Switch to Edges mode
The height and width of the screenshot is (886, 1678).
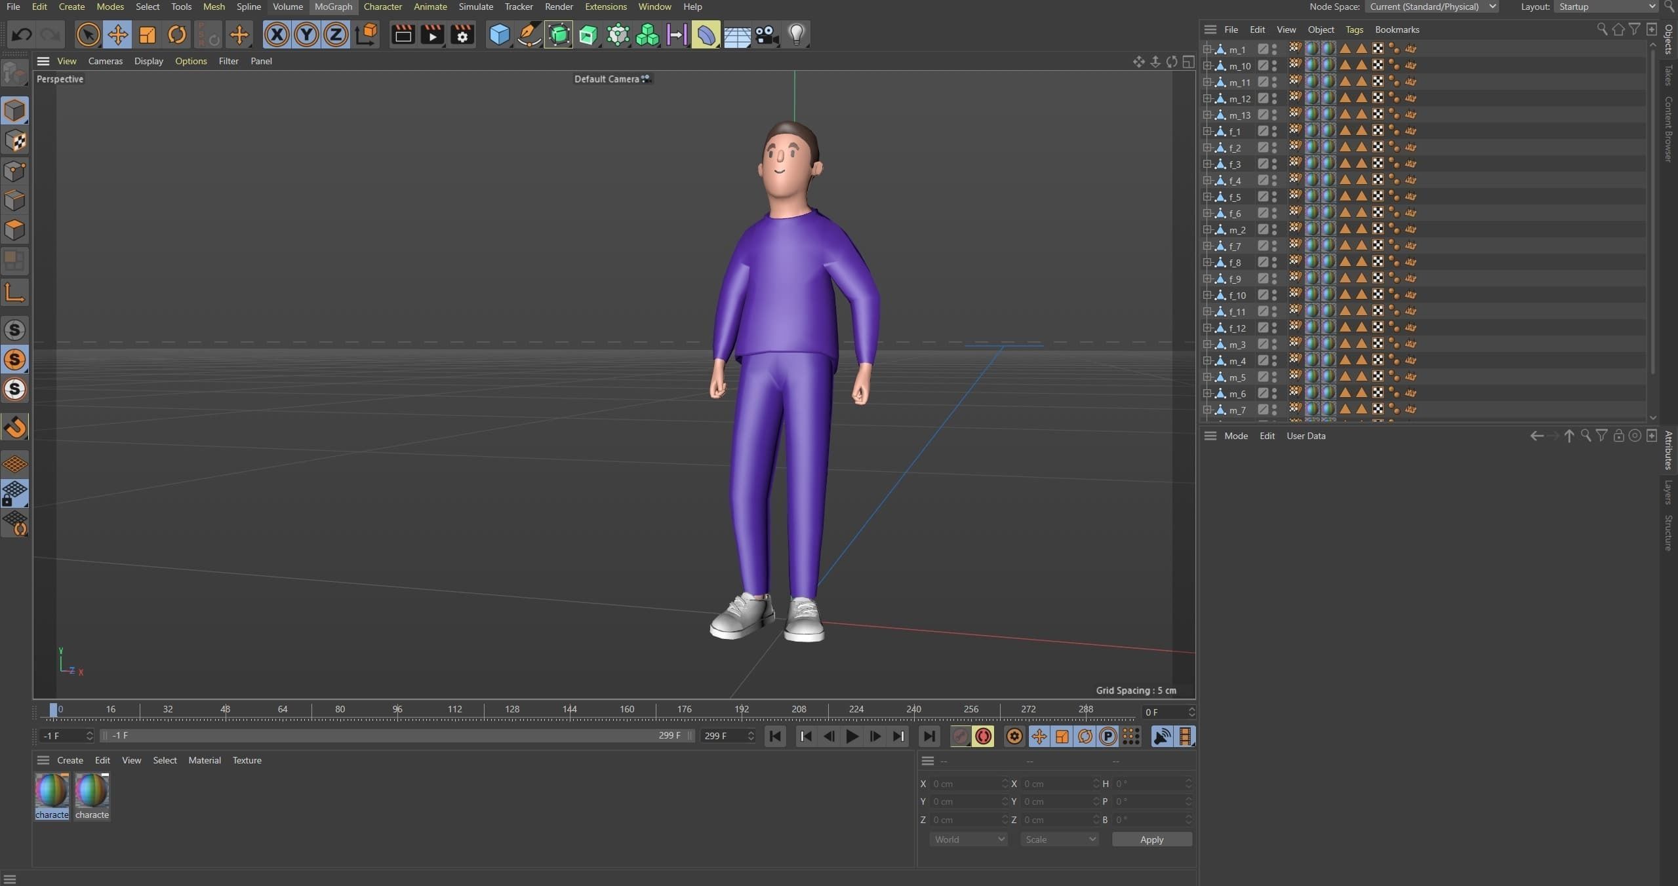[14, 201]
